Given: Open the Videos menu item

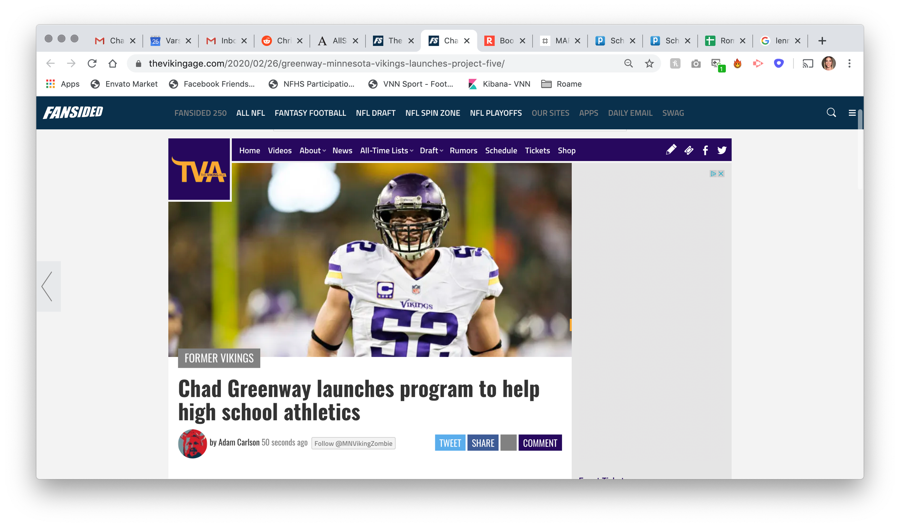Looking at the screenshot, I should (x=280, y=151).
